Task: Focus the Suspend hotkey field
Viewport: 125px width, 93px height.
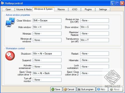Action: [x=47, y=60]
